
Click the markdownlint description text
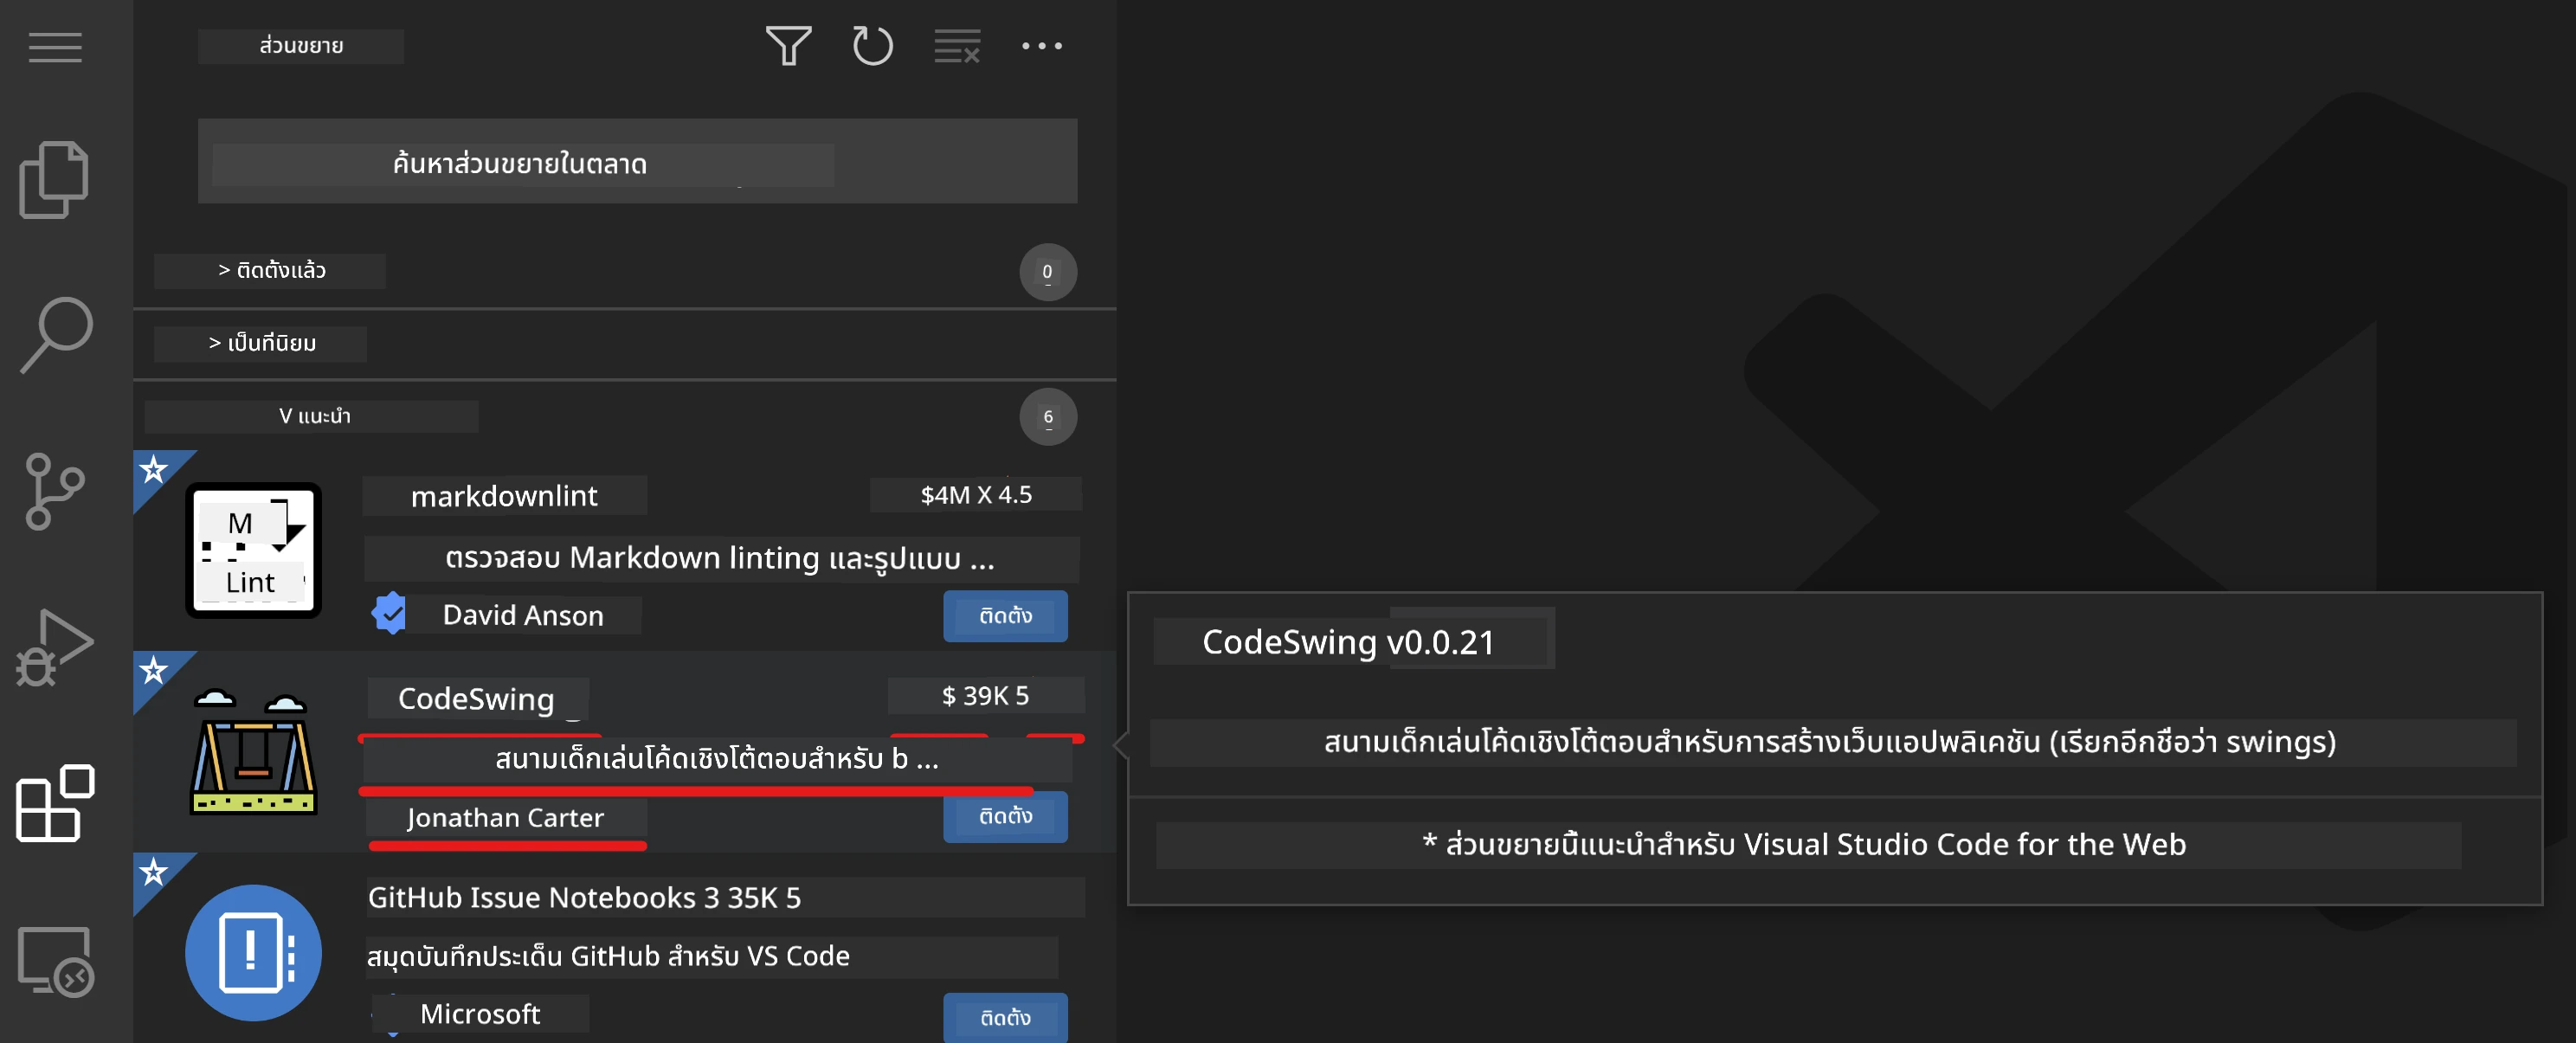point(720,558)
